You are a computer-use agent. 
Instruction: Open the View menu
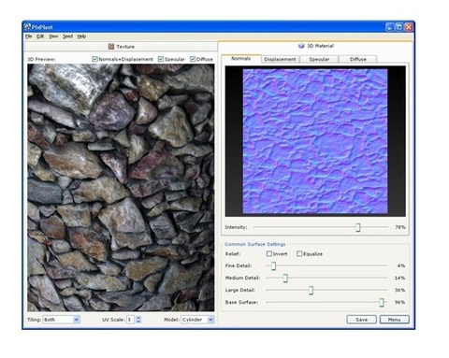(53, 36)
